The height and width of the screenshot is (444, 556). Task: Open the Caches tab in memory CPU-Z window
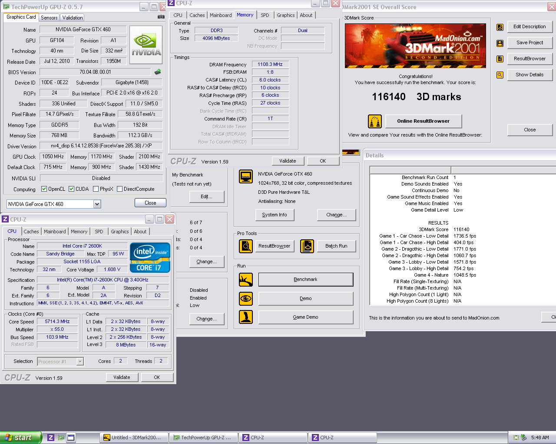(x=197, y=15)
